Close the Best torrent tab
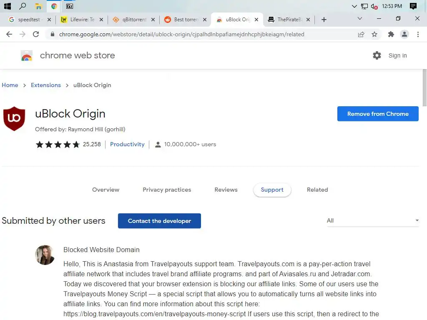Viewport: 427px width, 320px height. pos(205,20)
